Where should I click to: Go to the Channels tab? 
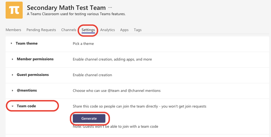pos(69,30)
